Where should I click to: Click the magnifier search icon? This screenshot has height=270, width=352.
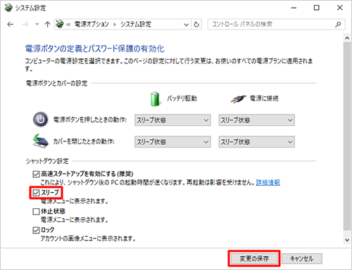click(338, 24)
